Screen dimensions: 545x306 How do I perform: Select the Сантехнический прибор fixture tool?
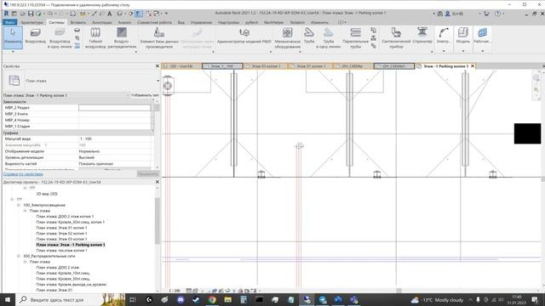tap(396, 37)
